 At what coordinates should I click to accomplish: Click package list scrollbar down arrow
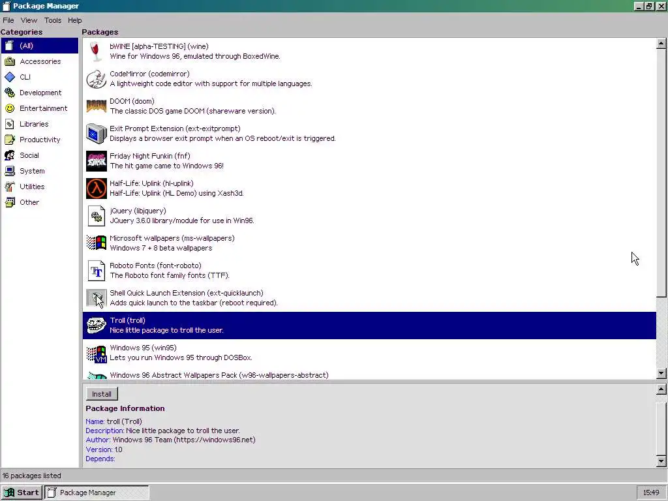coord(661,374)
